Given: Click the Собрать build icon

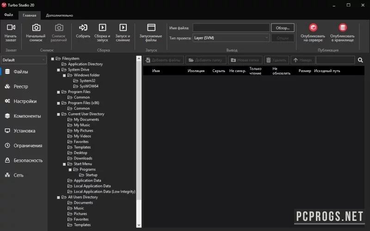Looking at the screenshot, I should click(83, 28).
